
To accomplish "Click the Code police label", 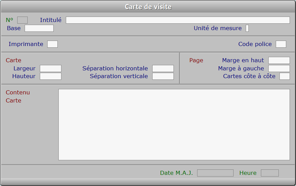I will 255,44.
